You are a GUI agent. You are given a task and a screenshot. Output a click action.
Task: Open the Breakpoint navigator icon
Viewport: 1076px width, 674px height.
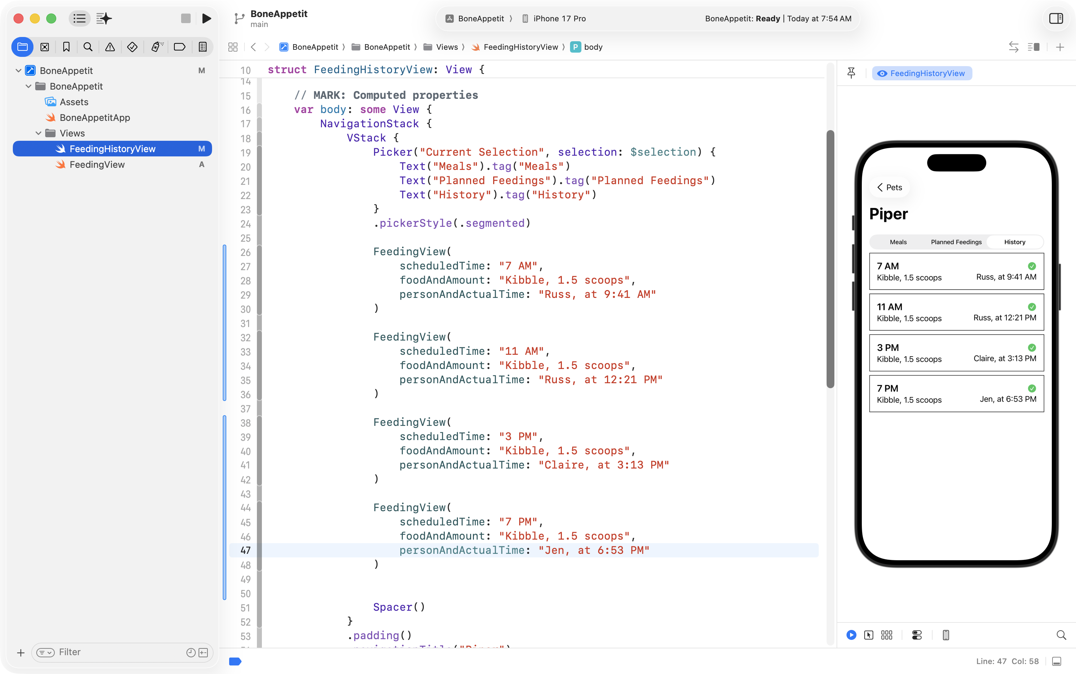click(179, 47)
